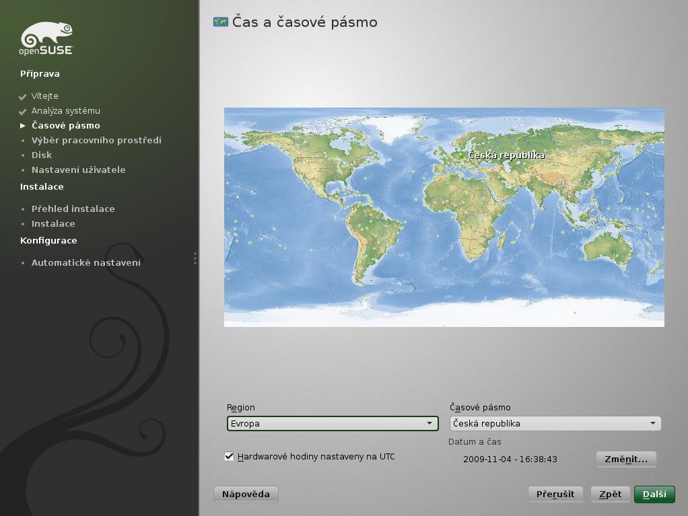Viewport: 688px width, 516px height.
Task: Select Nastavení uživatele step
Action: (79, 170)
